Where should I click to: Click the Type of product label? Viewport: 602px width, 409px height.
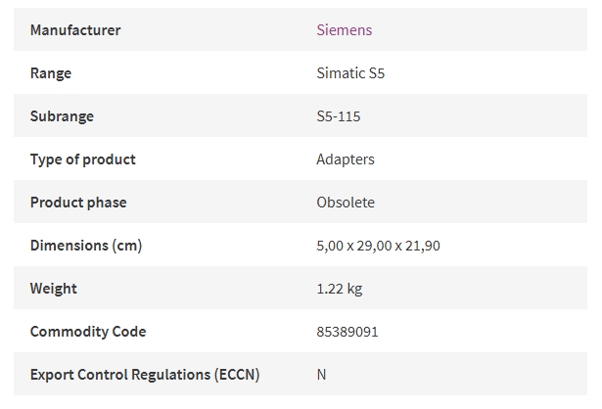tap(83, 159)
